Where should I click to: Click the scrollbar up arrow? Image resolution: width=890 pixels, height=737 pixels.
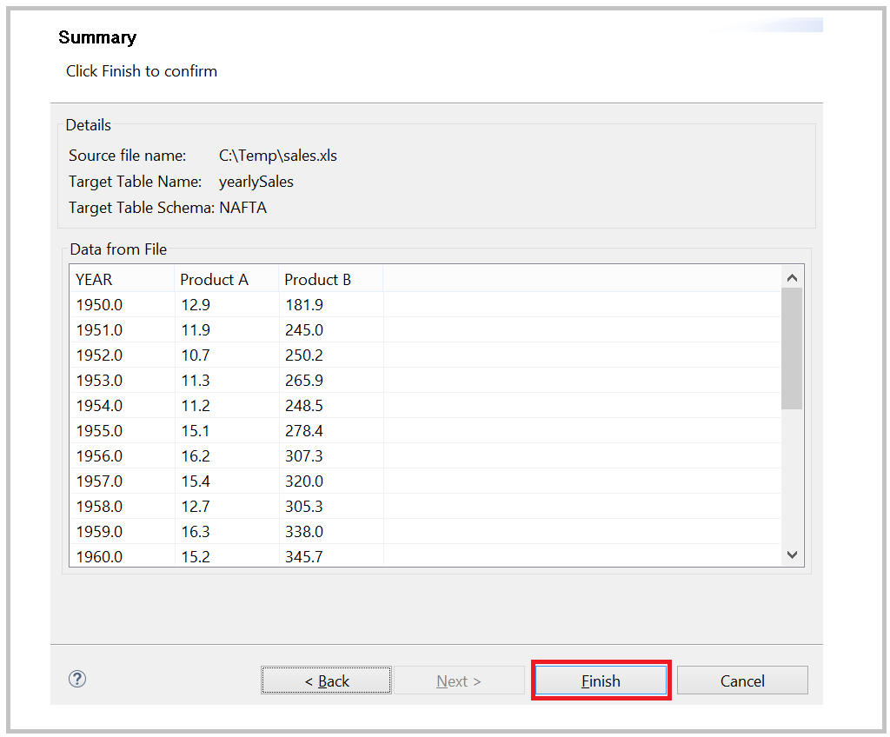[792, 276]
